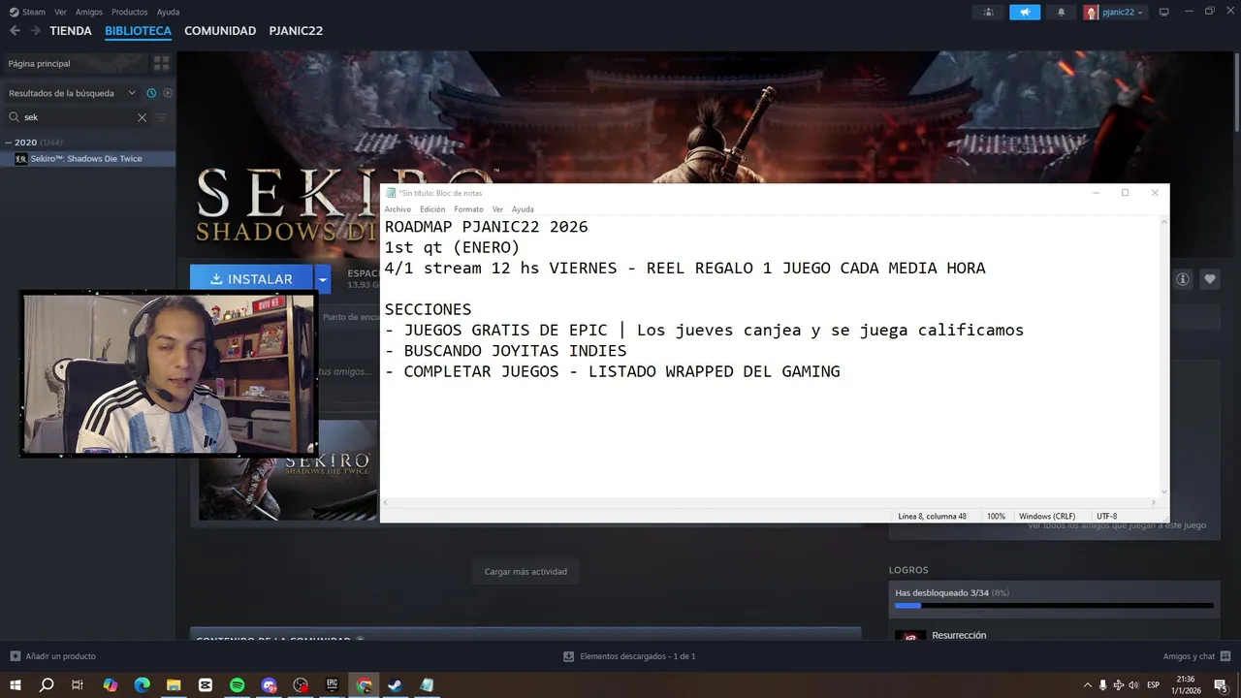This screenshot has width=1241, height=698.
Task: Open Elementos descargados downloads status
Action: (629, 656)
